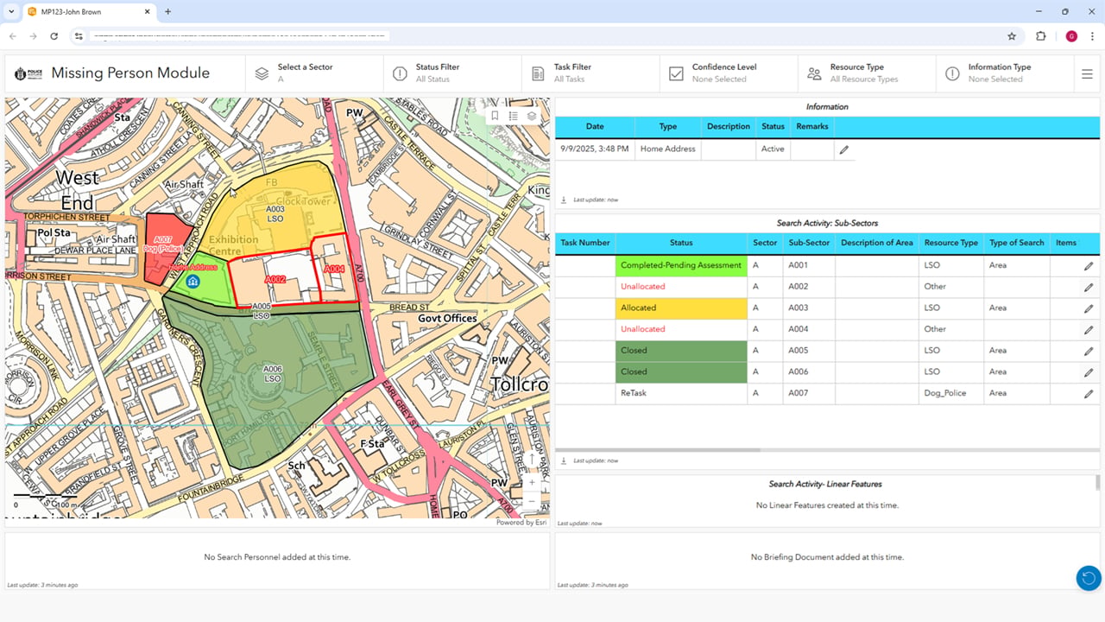This screenshot has width=1105, height=622.
Task: Edit sub-sector A002 row
Action: (x=1089, y=287)
